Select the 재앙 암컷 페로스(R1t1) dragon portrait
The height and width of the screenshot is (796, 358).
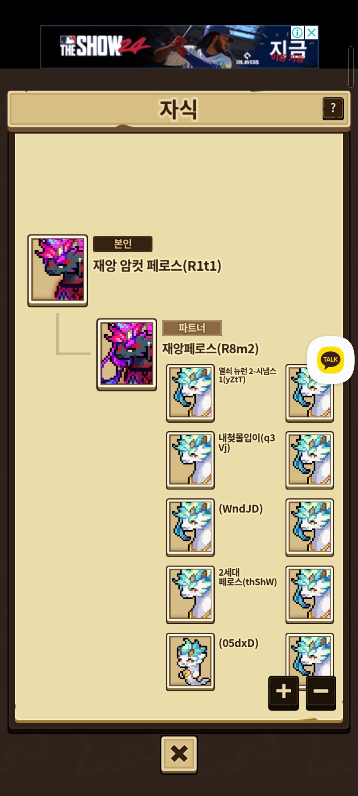(58, 271)
